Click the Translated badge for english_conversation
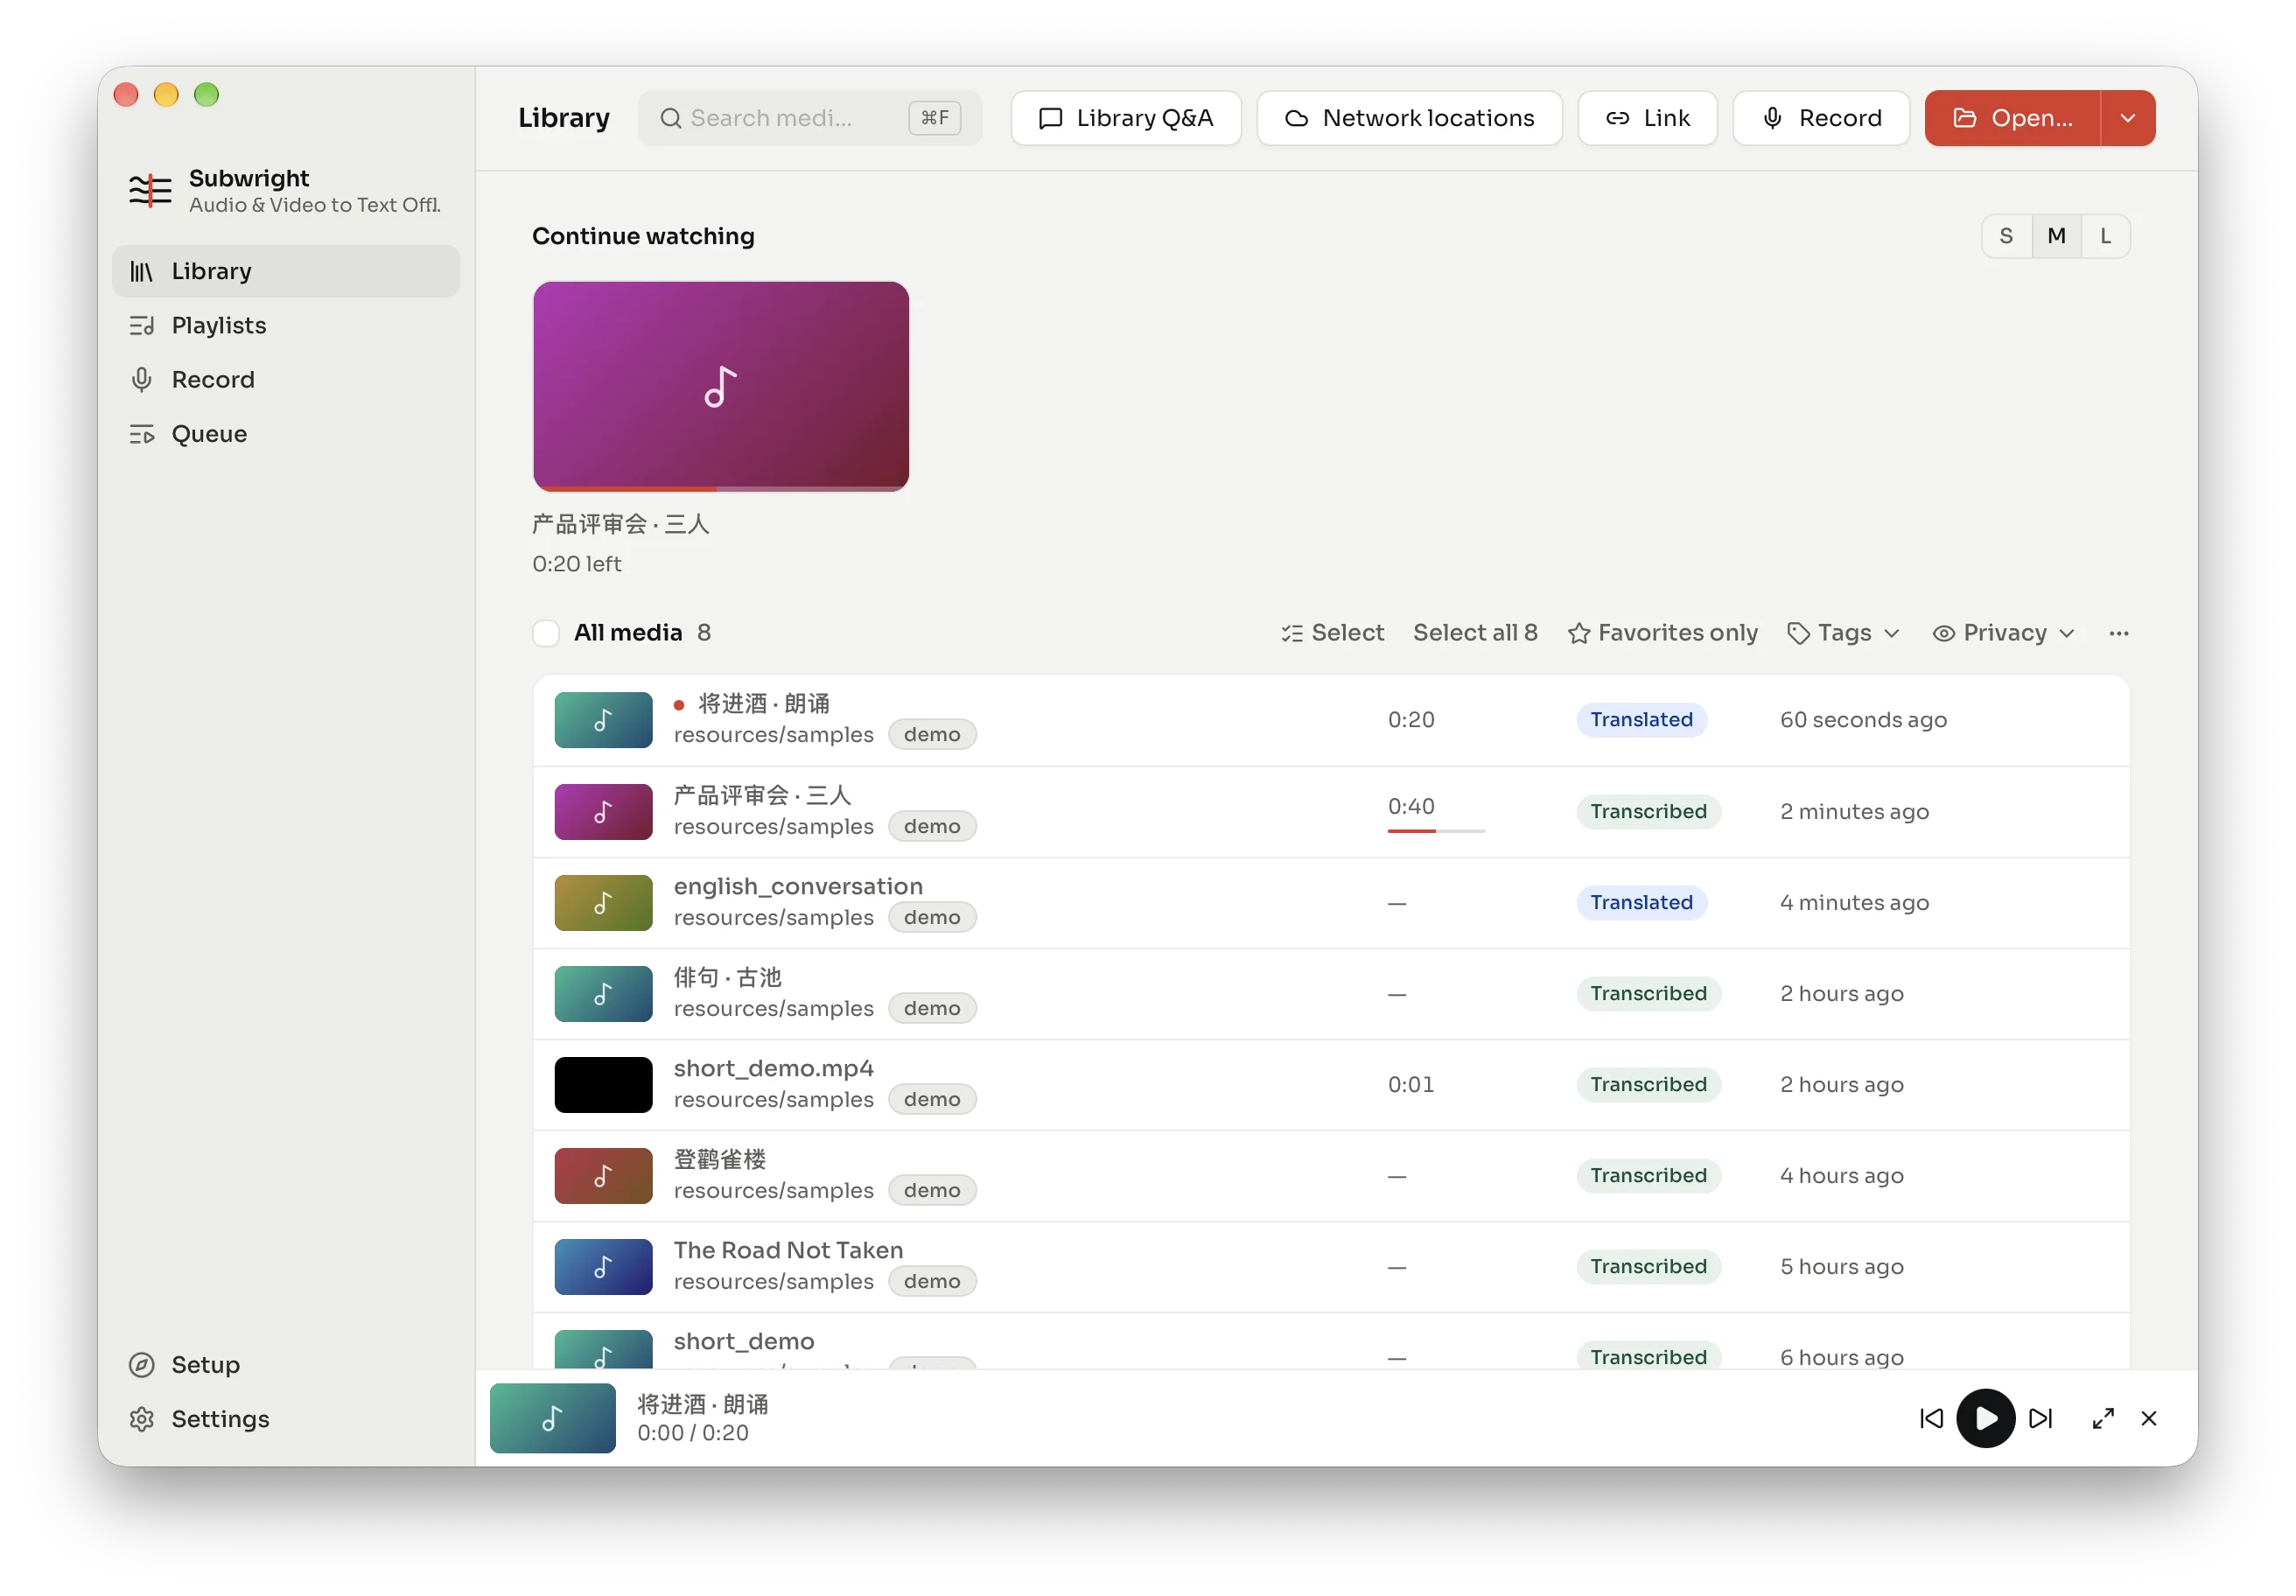This screenshot has height=1596, width=2296. 1641,902
